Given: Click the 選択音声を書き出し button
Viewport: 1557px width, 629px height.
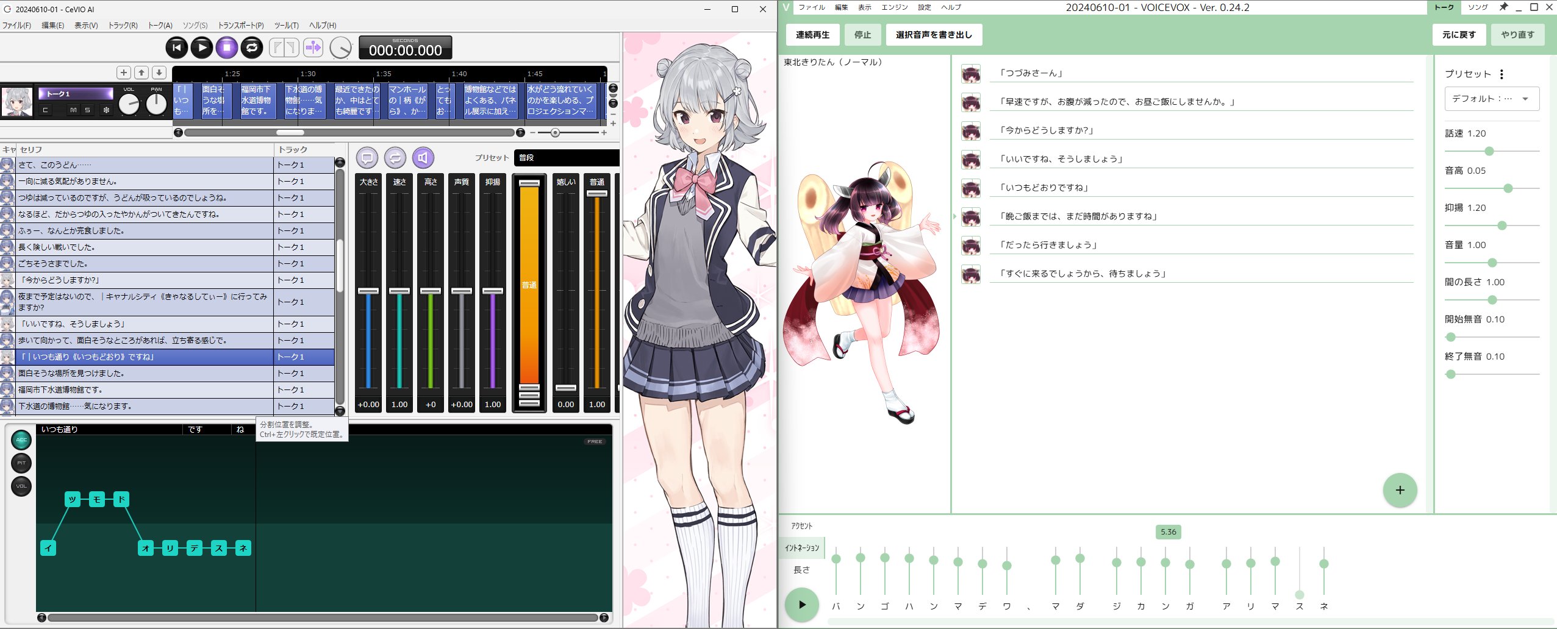Looking at the screenshot, I should click(934, 35).
